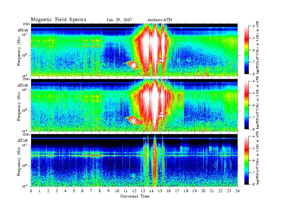The image size is (283, 219).
Task: Click hour "6" on the Universal Time axis
Action: pos(83,191)
